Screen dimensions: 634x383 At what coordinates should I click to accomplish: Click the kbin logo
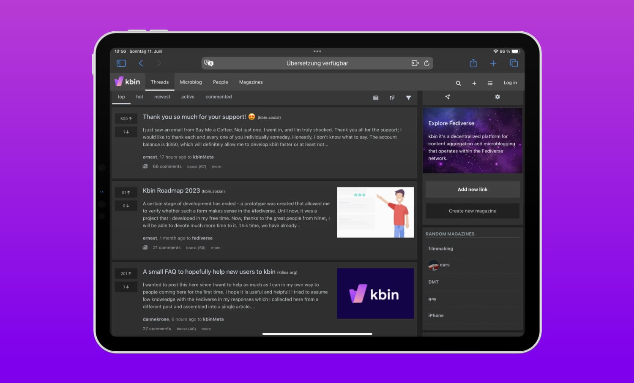[x=127, y=81]
